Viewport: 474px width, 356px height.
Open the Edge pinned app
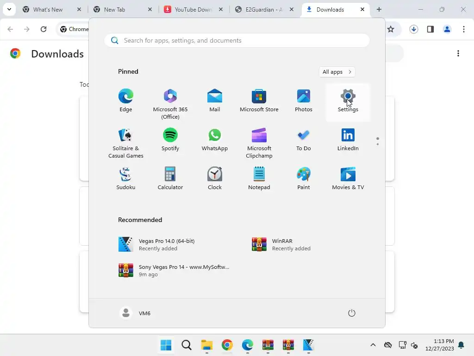[x=126, y=101]
